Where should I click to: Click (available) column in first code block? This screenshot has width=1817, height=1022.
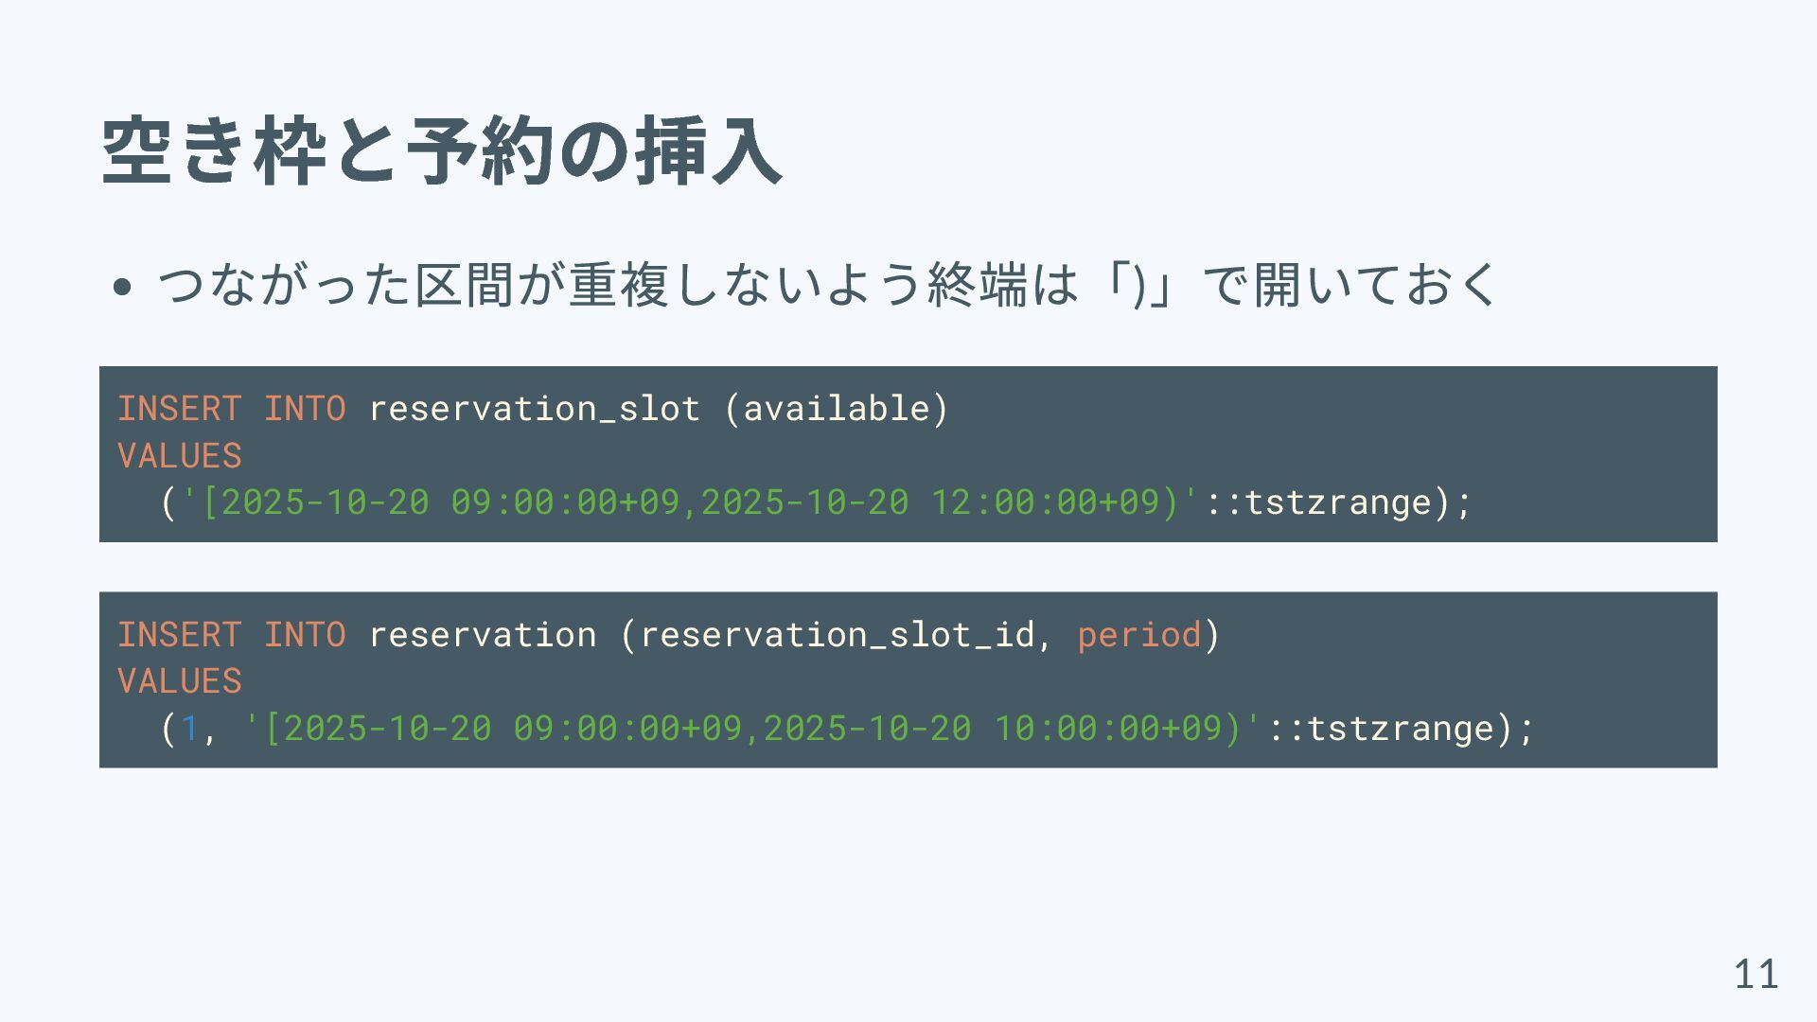click(x=836, y=409)
